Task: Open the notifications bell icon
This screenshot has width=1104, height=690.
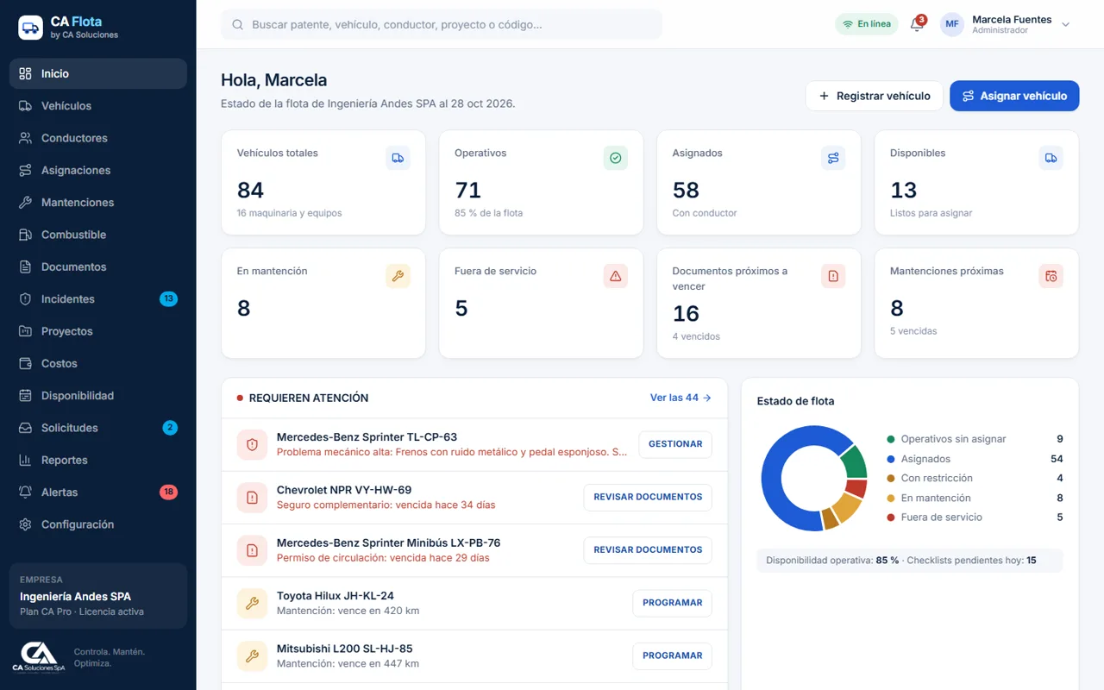Action: click(917, 24)
